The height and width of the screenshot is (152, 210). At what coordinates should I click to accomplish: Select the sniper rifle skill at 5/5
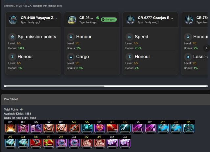(74, 129)
